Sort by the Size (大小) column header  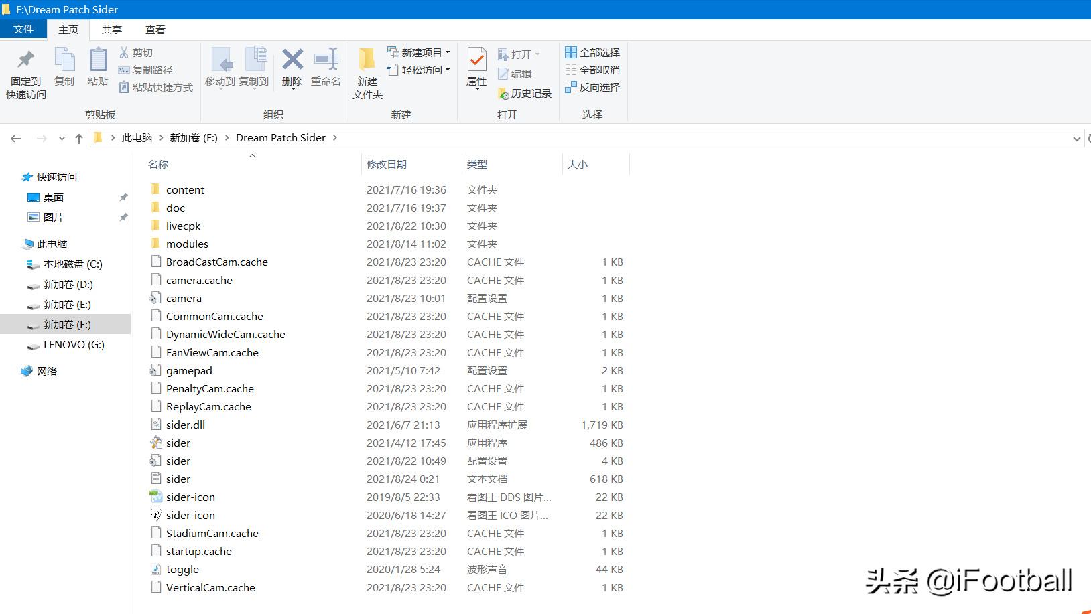point(578,164)
